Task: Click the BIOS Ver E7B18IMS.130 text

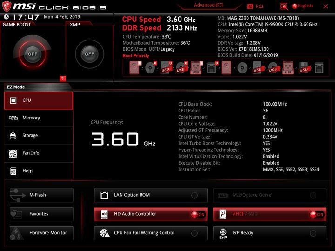Action: point(243,49)
